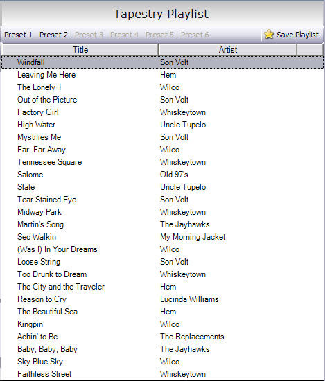Select the song The Beautiful Sea

click(x=47, y=312)
